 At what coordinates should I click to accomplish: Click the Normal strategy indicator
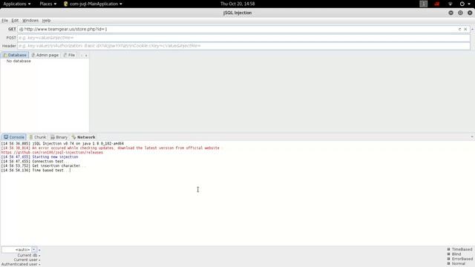pos(456,264)
